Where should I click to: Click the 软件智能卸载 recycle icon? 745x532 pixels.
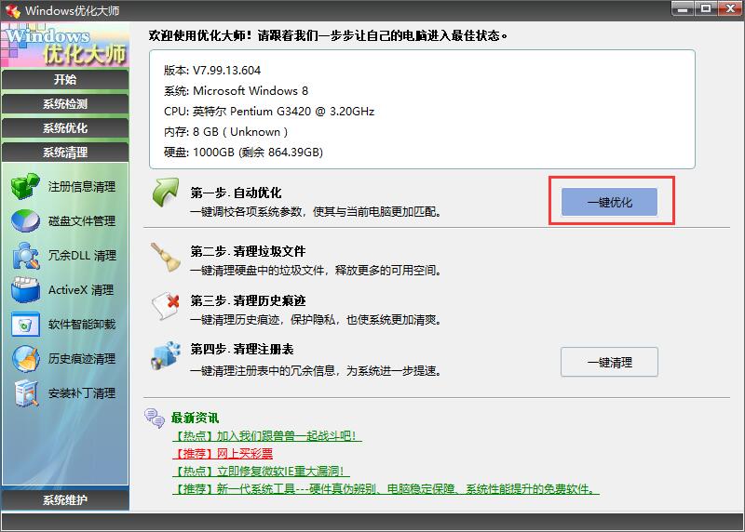click(25, 325)
